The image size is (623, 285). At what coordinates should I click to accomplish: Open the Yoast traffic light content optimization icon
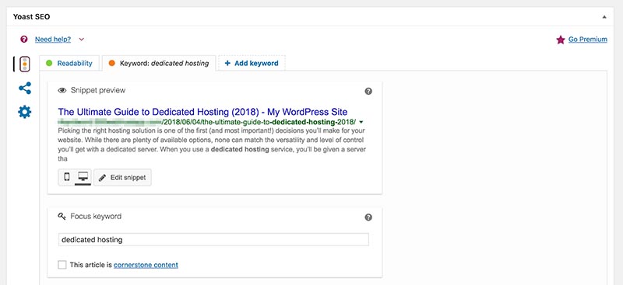25,64
